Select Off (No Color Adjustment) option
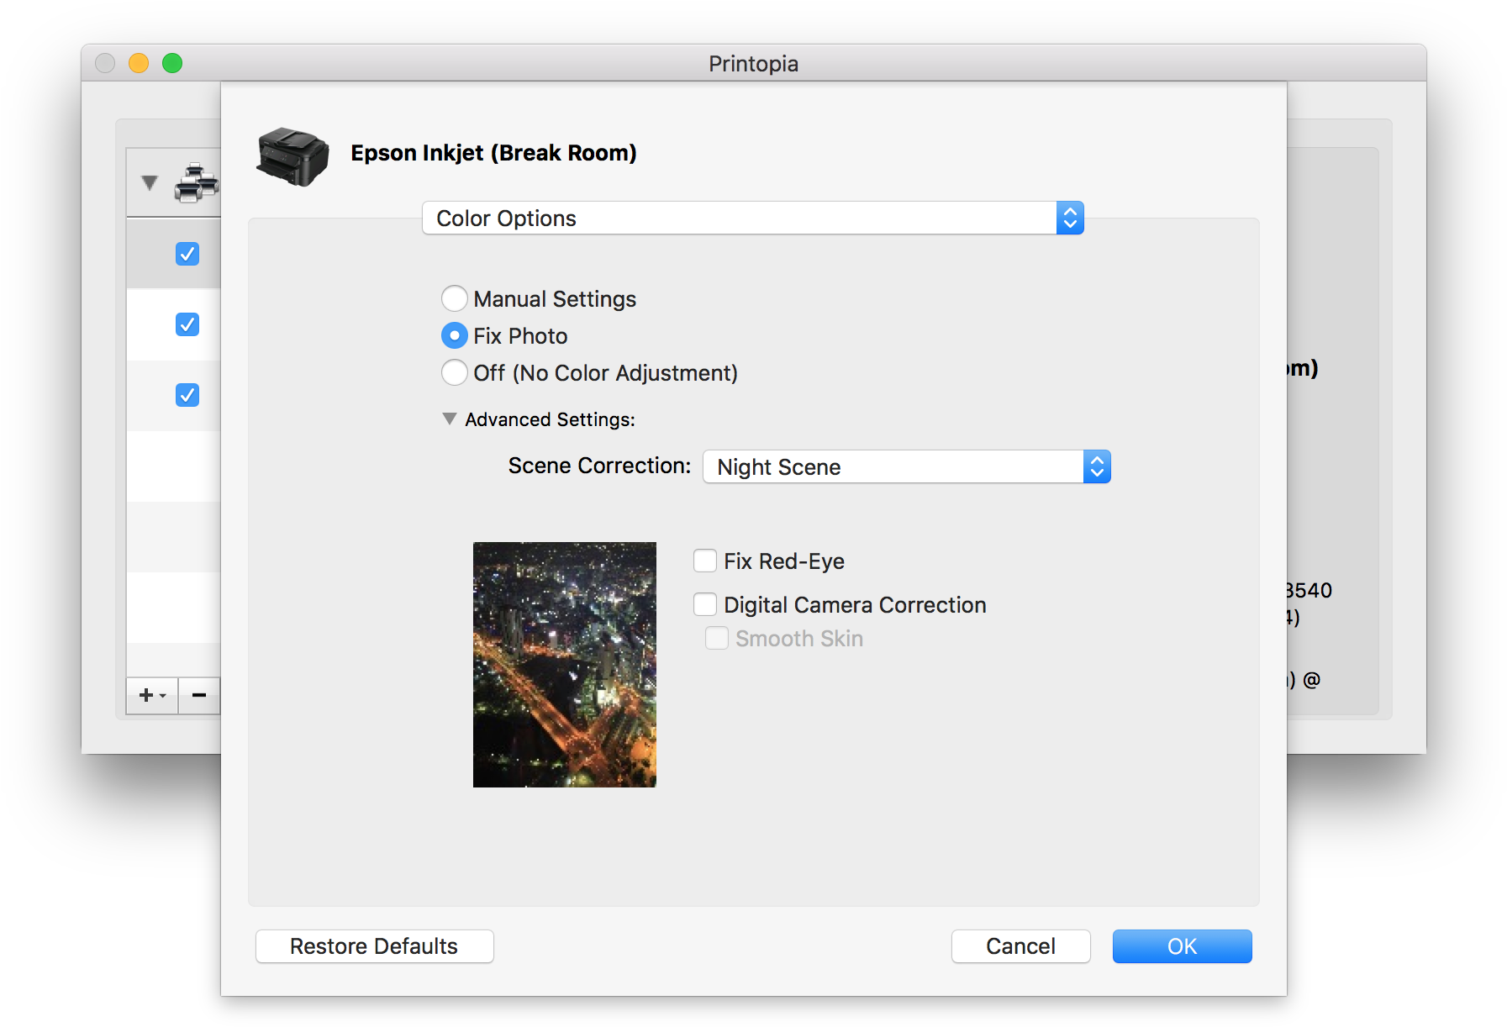This screenshot has width=1507, height=1027. point(455,372)
